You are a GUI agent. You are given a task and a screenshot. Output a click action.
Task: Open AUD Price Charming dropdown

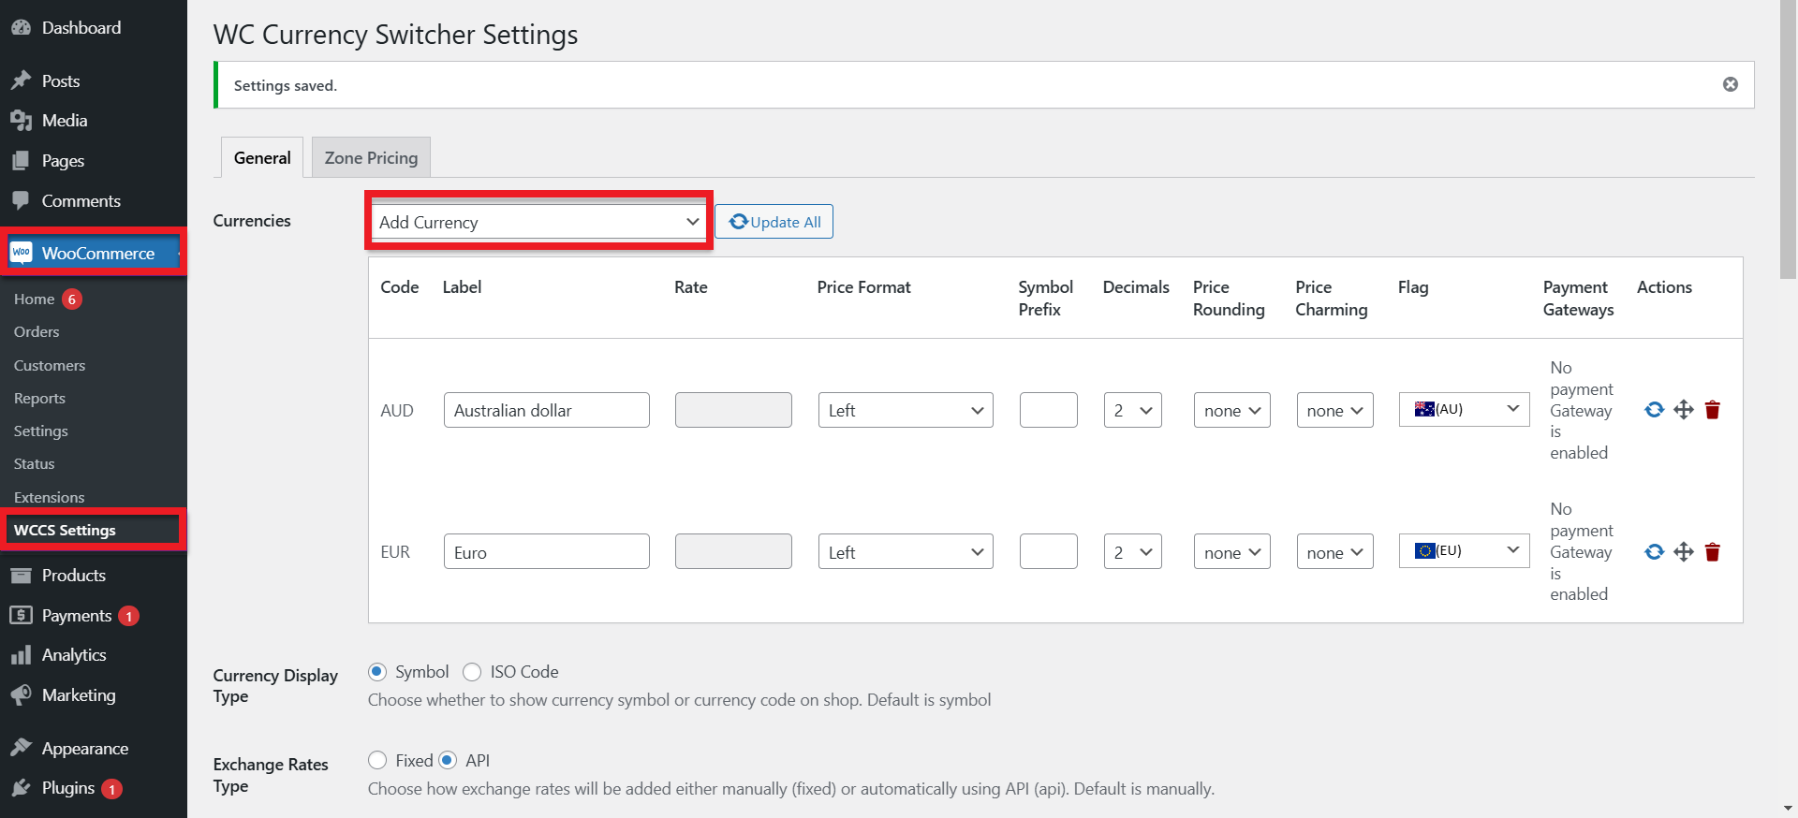point(1335,410)
